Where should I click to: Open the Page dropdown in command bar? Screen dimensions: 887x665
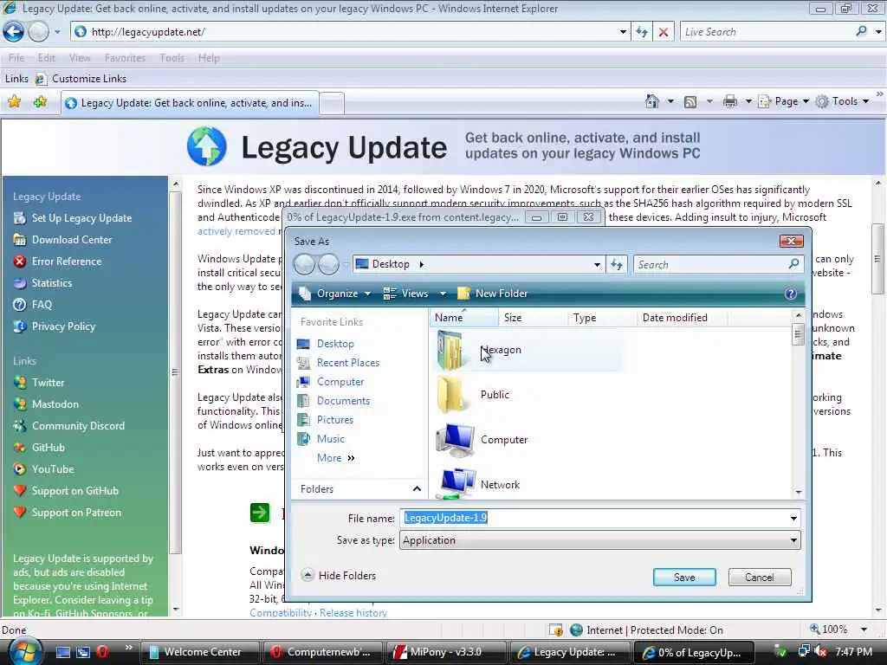[783, 102]
